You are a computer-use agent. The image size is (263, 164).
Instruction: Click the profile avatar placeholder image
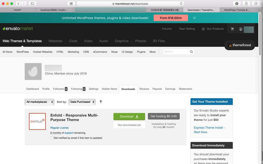(x=33, y=71)
